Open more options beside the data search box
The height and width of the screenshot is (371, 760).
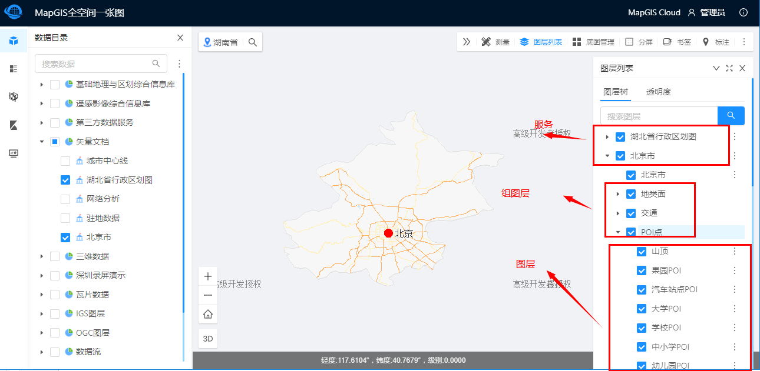point(180,63)
